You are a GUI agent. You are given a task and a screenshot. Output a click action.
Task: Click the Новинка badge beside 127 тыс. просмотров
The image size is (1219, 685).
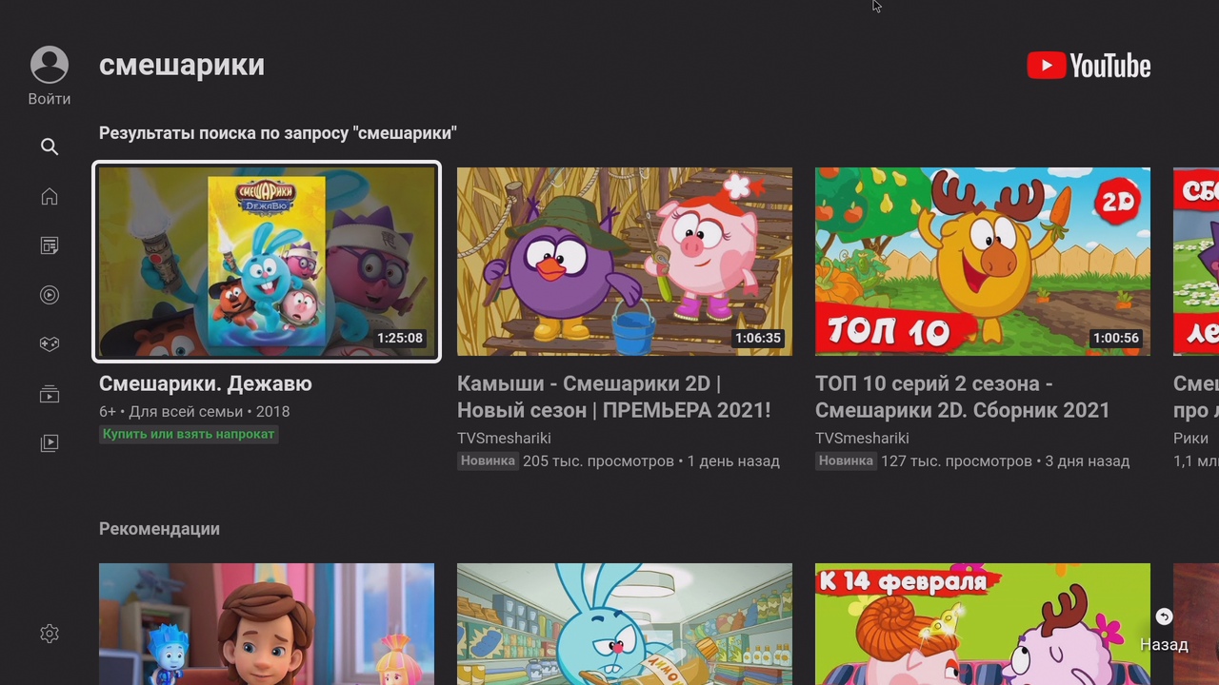846,460
